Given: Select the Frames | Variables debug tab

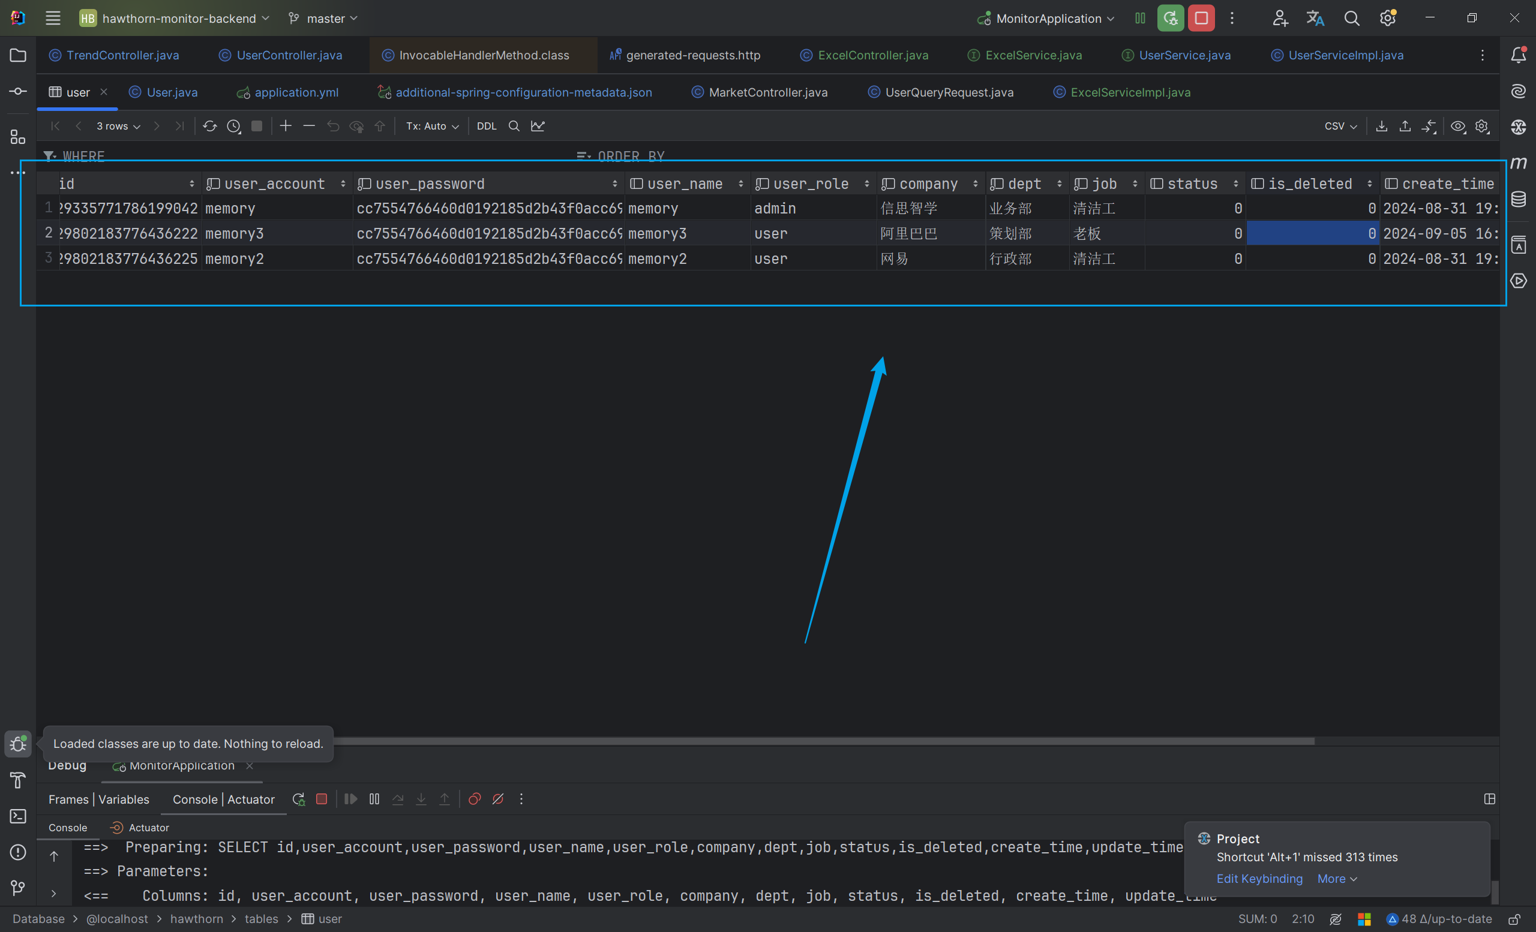Looking at the screenshot, I should pyautogui.click(x=99, y=799).
